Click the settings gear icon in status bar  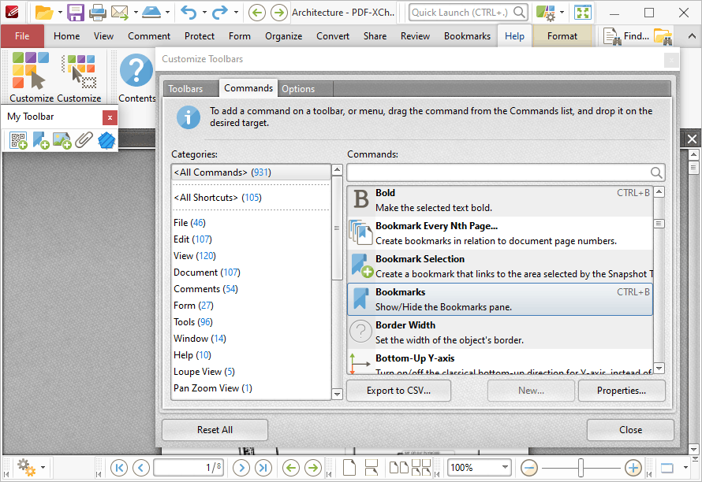coord(26,468)
